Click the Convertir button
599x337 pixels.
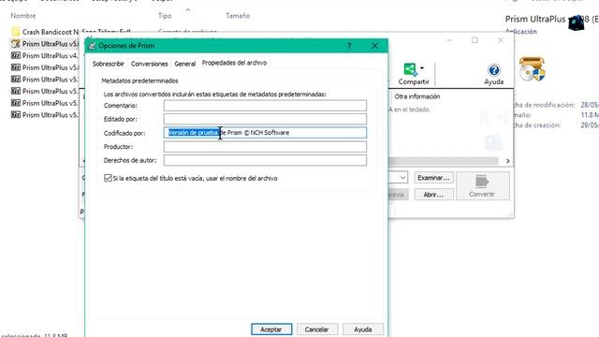tap(482, 186)
